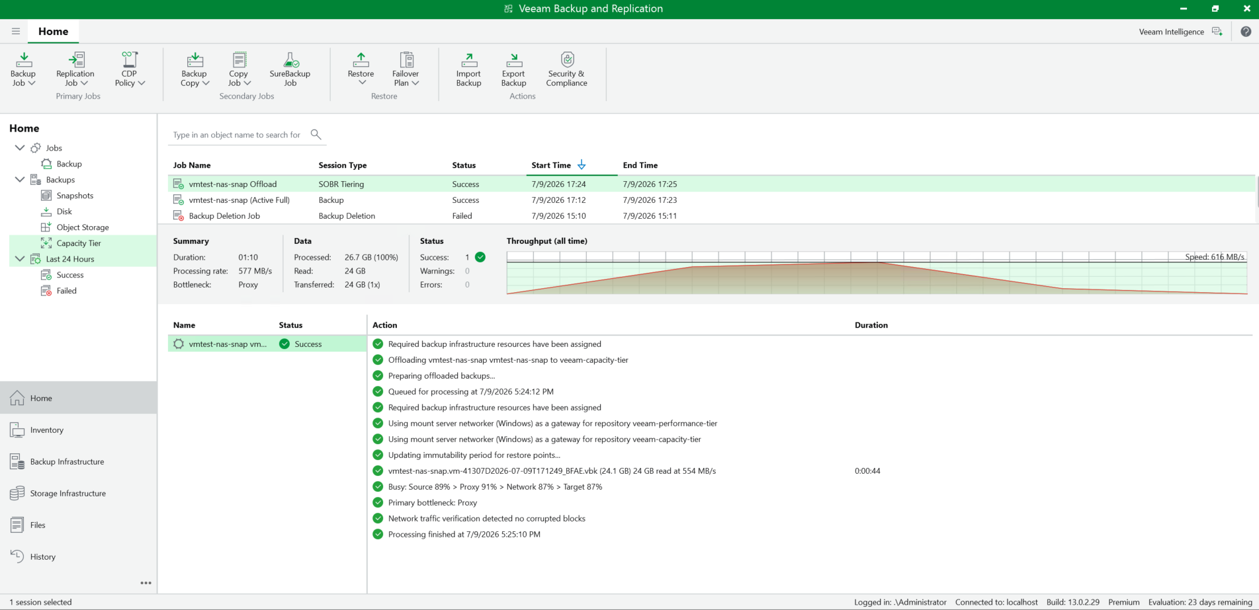Collapse the Last 24 Hours node
This screenshot has height=610, width=1259.
point(20,259)
